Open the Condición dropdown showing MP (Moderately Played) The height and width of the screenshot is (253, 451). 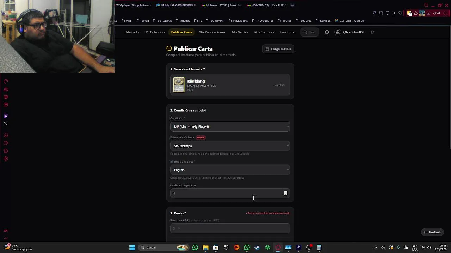230,127
